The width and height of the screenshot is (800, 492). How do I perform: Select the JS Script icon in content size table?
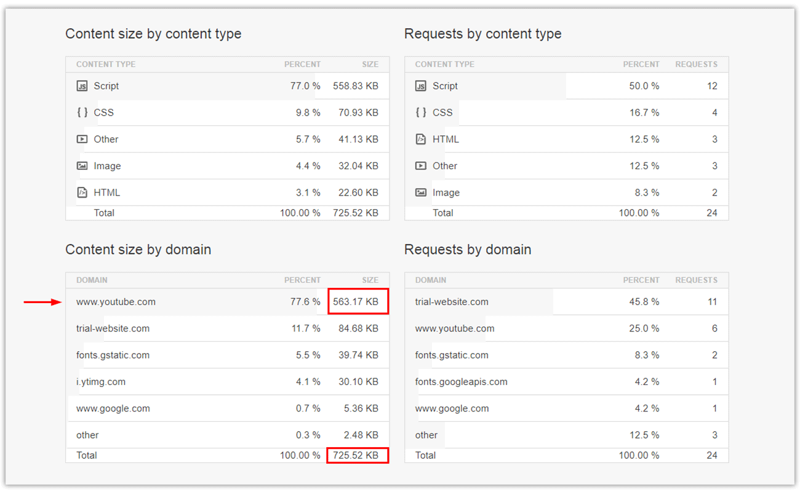(82, 86)
